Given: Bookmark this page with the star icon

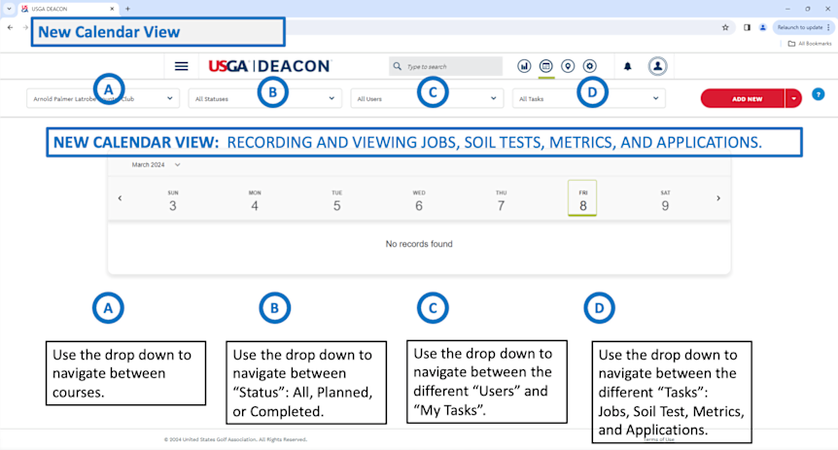Looking at the screenshot, I should 725,27.
